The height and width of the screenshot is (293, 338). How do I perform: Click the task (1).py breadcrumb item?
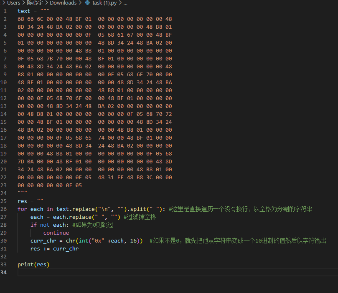[104, 3]
